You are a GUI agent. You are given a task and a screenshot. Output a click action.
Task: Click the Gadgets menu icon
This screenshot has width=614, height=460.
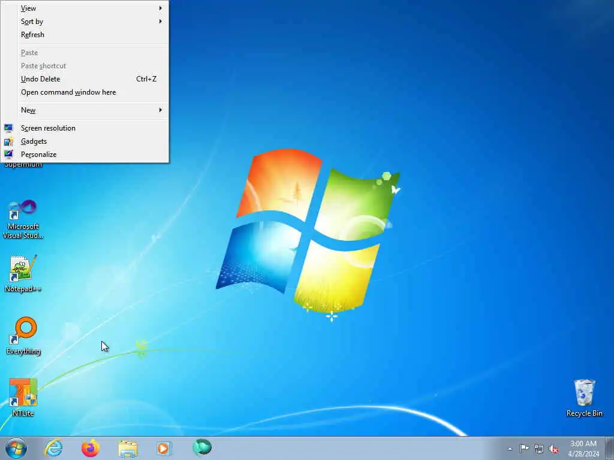8,141
